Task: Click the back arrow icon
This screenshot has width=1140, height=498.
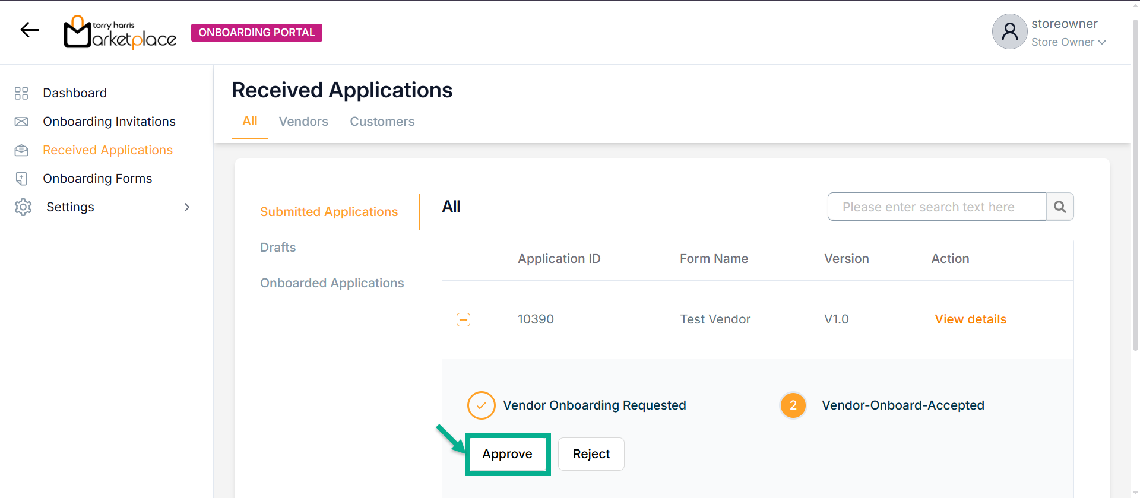Action: 30,30
